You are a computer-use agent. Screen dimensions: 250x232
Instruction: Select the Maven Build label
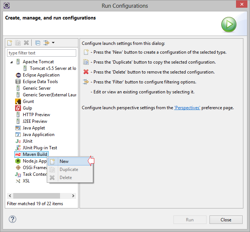[35, 154]
